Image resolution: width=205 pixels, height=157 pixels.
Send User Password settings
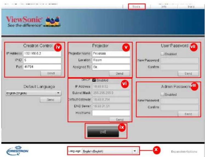coord(188,74)
